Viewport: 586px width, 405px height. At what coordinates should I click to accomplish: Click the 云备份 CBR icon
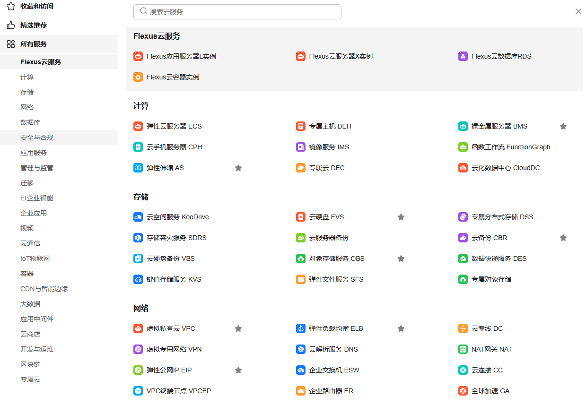point(463,238)
